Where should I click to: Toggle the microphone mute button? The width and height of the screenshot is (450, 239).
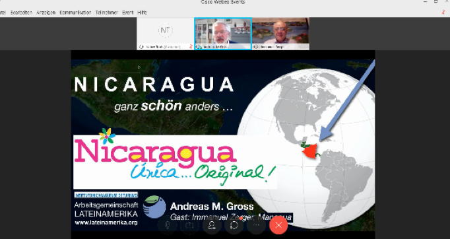pos(167,225)
